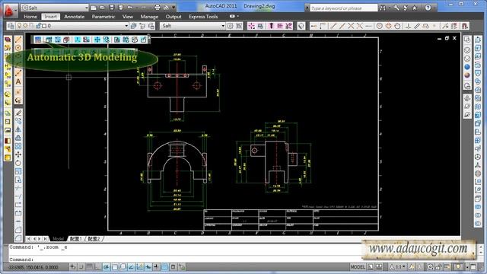Viewport: 487px width, 274px height.
Task: Open the Output ribbon tab
Action: pyautogui.click(x=173, y=17)
